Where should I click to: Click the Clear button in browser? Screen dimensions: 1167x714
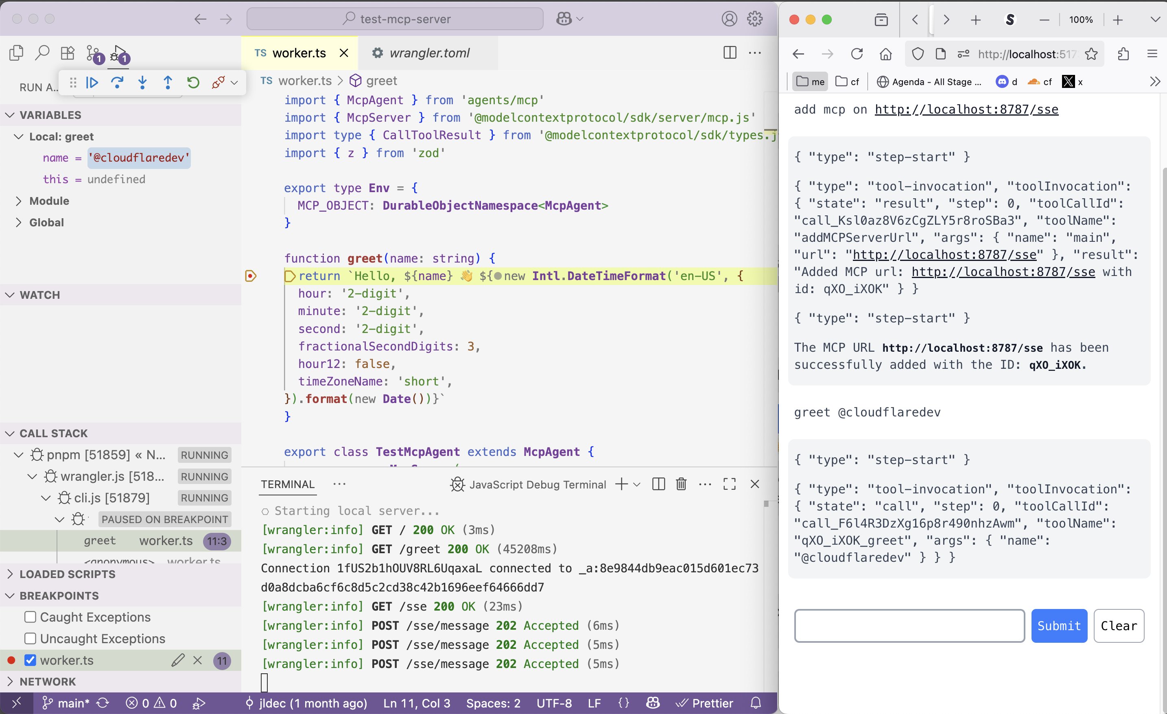tap(1119, 626)
